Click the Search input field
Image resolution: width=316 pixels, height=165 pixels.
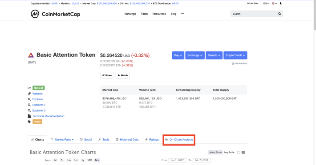click(x=254, y=14)
